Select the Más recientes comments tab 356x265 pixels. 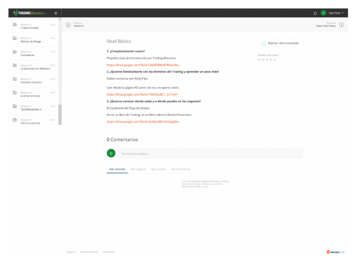point(117,169)
